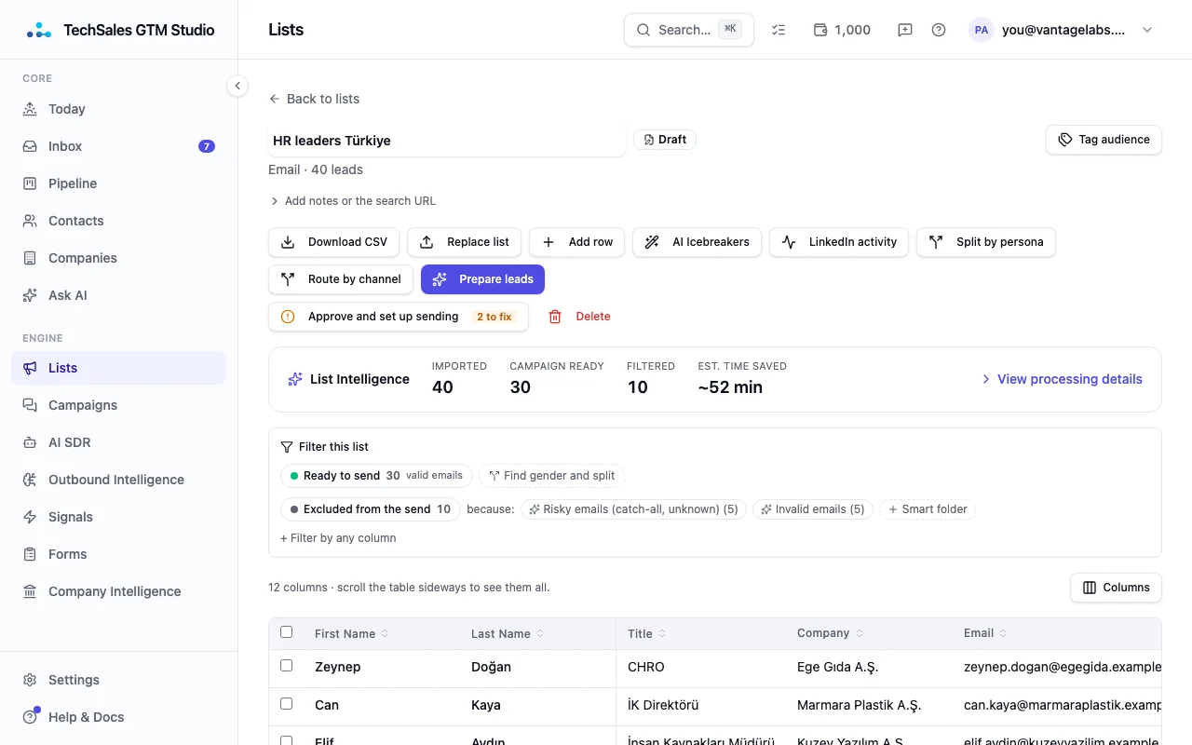Click the Prepare leads button

coord(482,279)
